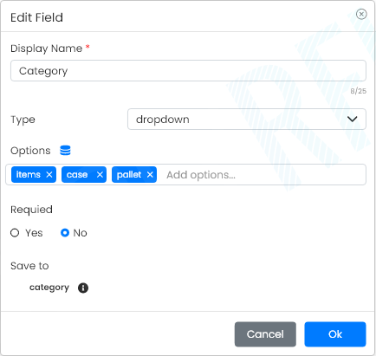Remove the 'items' option tag
376x356 pixels.
pos(49,175)
